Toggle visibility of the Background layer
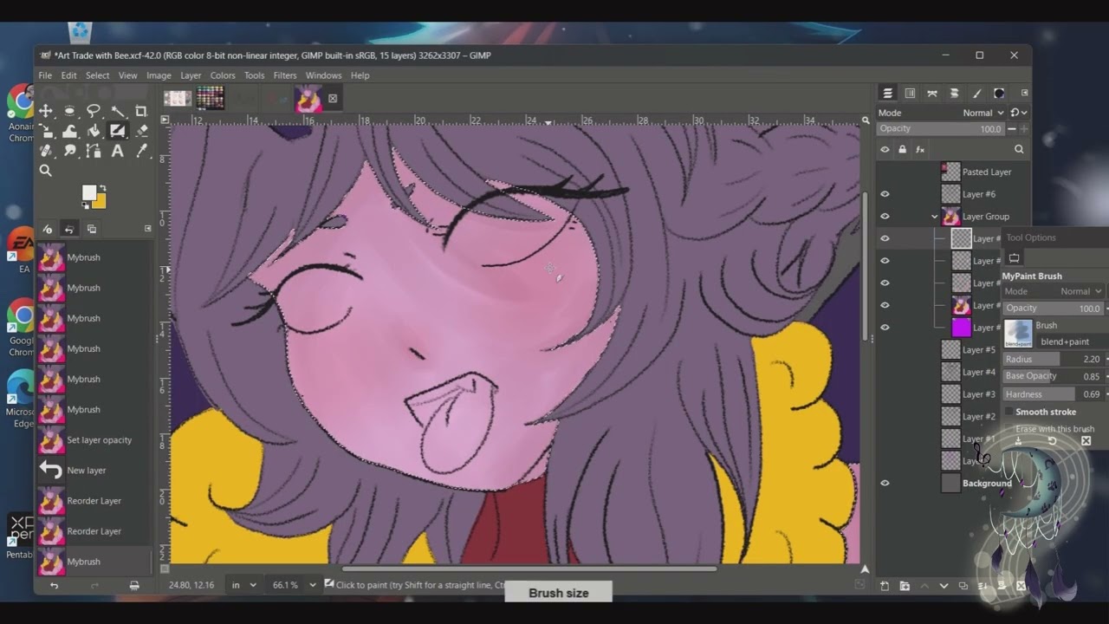Screen dimensions: 1109x624 [x=885, y=484]
